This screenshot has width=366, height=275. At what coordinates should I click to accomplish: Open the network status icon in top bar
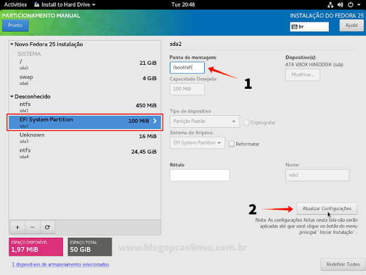coord(331,5)
